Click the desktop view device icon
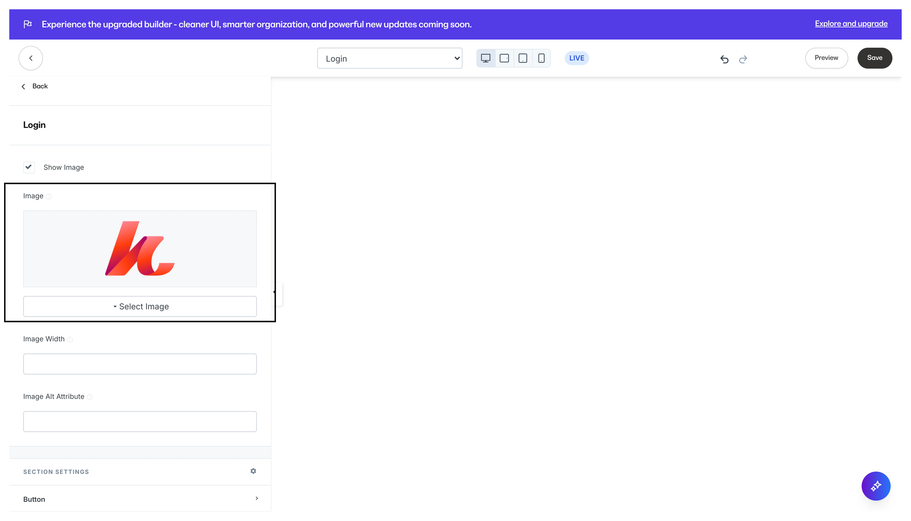 point(485,58)
